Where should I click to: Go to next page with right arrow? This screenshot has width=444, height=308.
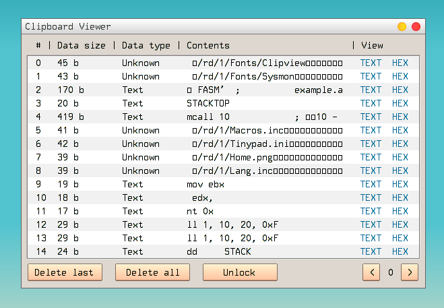(410, 272)
